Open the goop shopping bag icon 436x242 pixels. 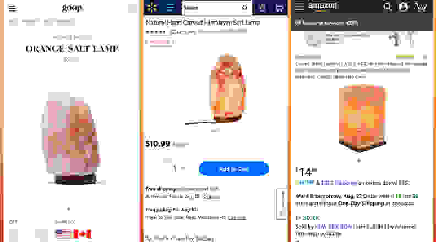click(x=132, y=9)
